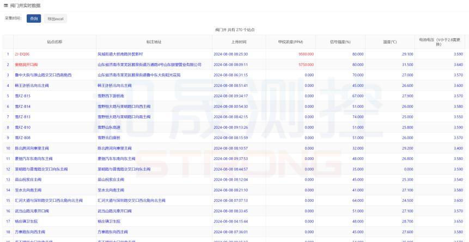
Task: Click the red methane value 9500.000
Action: (306, 54)
